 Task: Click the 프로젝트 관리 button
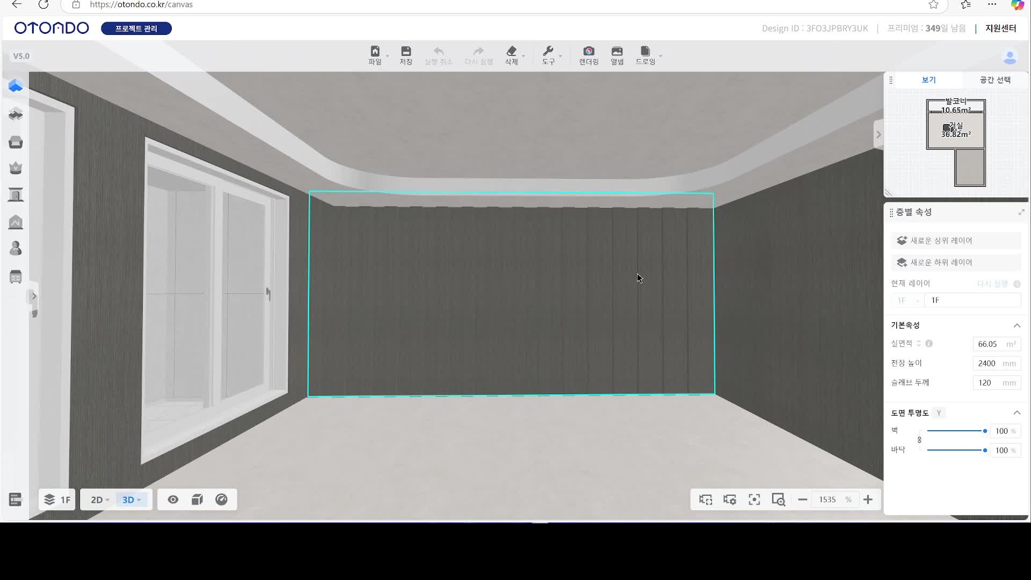[136, 28]
